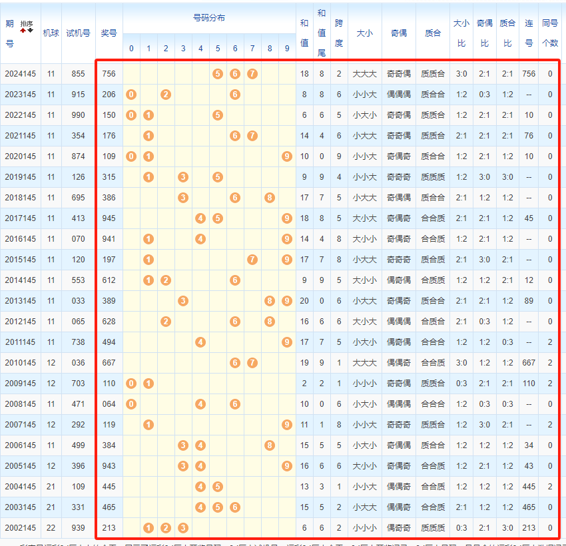566x546 pixels.
Task: Click orange ball 1 in row 2007145
Action: pyautogui.click(x=148, y=425)
